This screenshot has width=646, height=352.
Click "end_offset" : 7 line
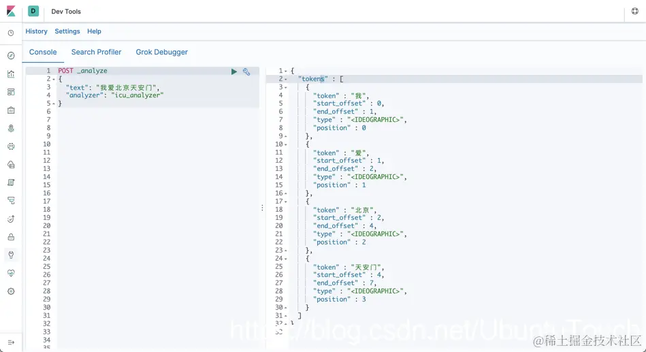[345, 283]
